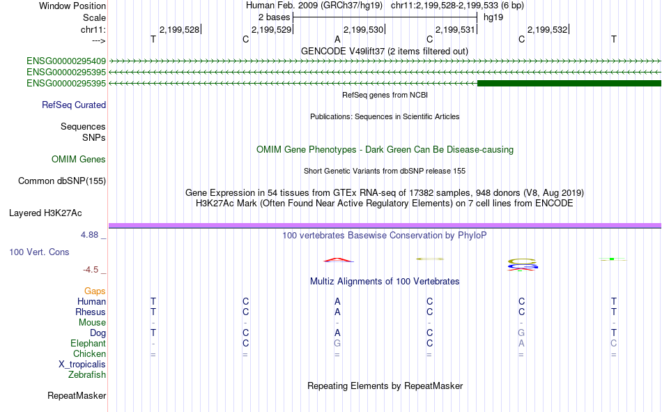Viewport: 662px width, 412px height.
Task: Open the 100 Vert. Cons track label
Action: coord(39,252)
